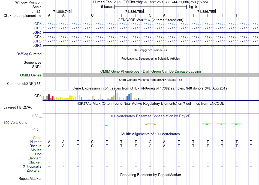Click the tallest yellow bar in GTEx chart
The image size is (259, 185).
[77, 95]
